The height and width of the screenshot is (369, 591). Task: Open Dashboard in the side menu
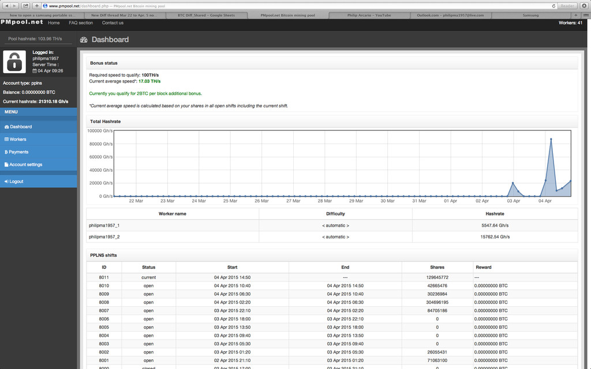coord(39,127)
